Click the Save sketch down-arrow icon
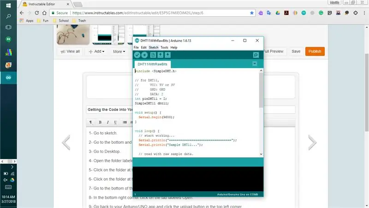This screenshot has width=369, height=208. [167, 55]
